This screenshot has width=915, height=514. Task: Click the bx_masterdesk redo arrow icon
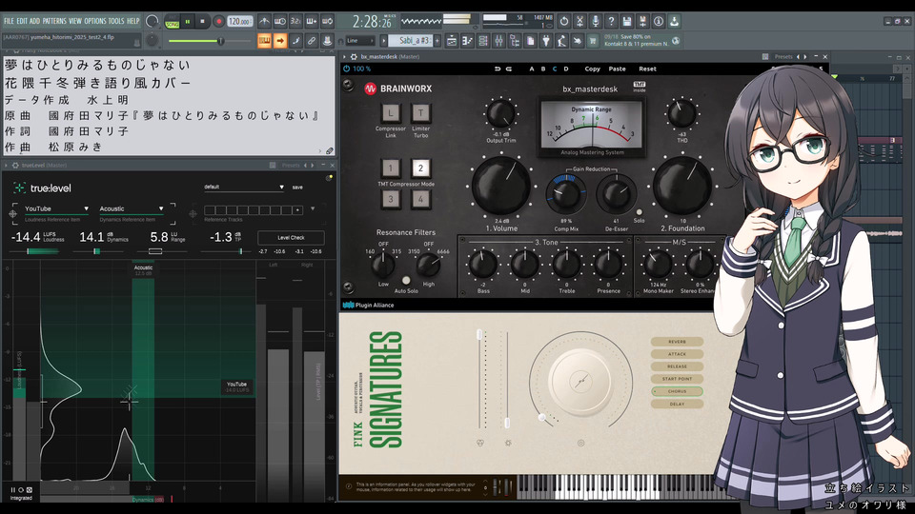click(x=509, y=69)
